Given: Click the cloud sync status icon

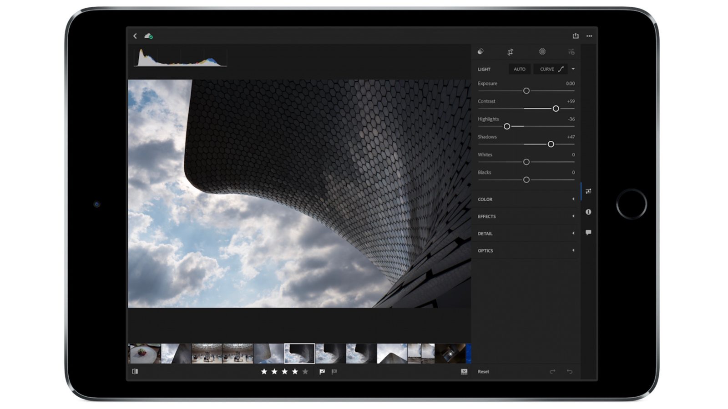Looking at the screenshot, I should 148,35.
